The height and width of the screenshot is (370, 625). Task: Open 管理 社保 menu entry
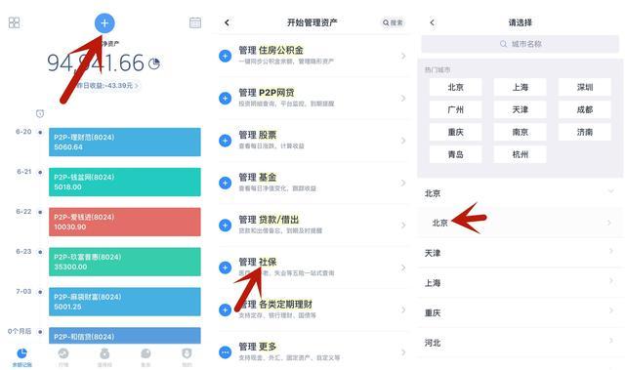[x=312, y=267]
